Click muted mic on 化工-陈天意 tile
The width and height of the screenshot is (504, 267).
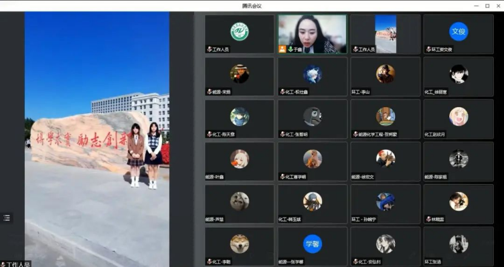209,134
